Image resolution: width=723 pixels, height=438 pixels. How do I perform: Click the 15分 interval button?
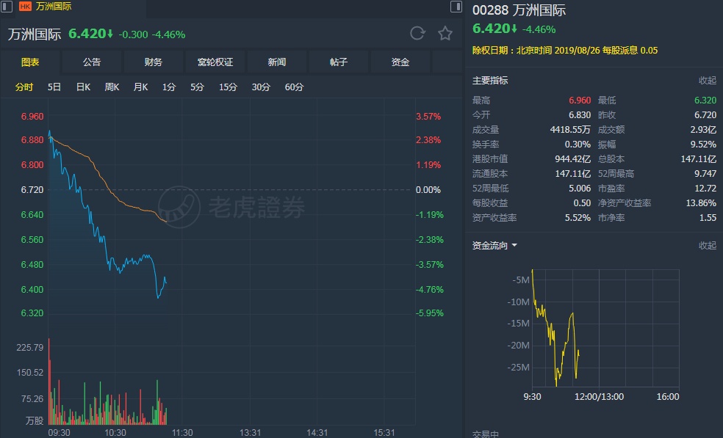click(228, 87)
